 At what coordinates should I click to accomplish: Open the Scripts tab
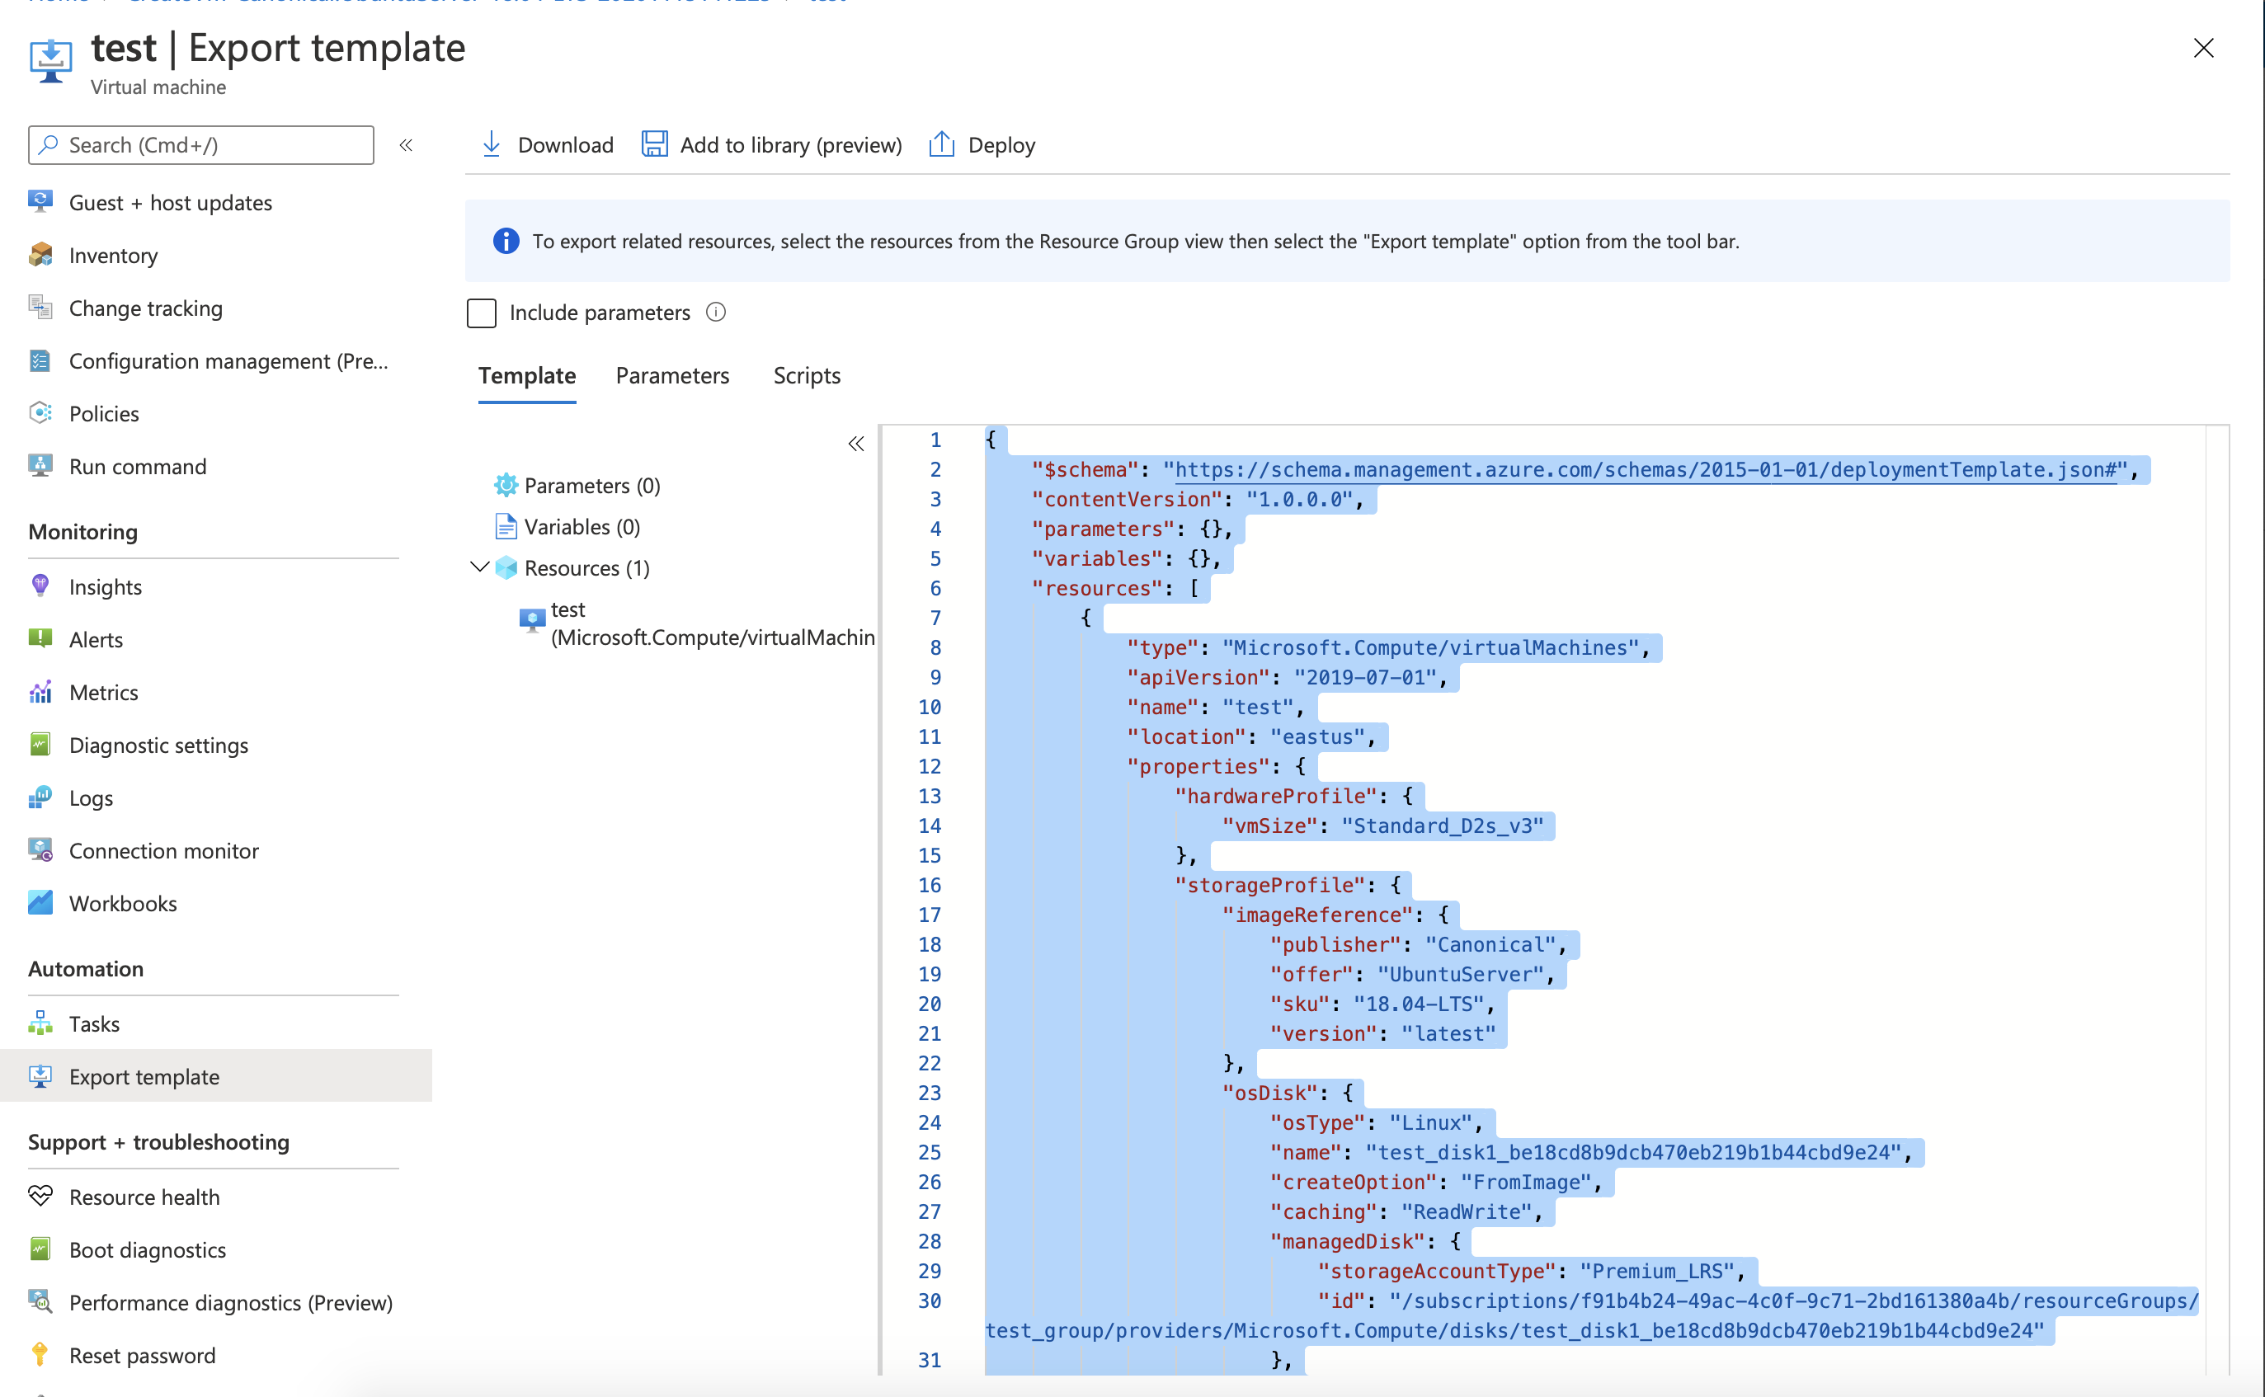pos(806,375)
